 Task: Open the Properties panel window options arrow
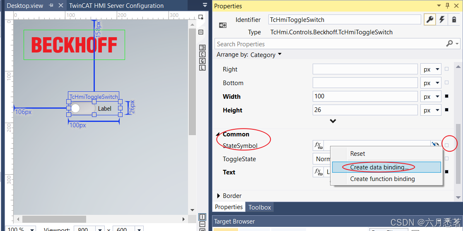[x=440, y=6]
